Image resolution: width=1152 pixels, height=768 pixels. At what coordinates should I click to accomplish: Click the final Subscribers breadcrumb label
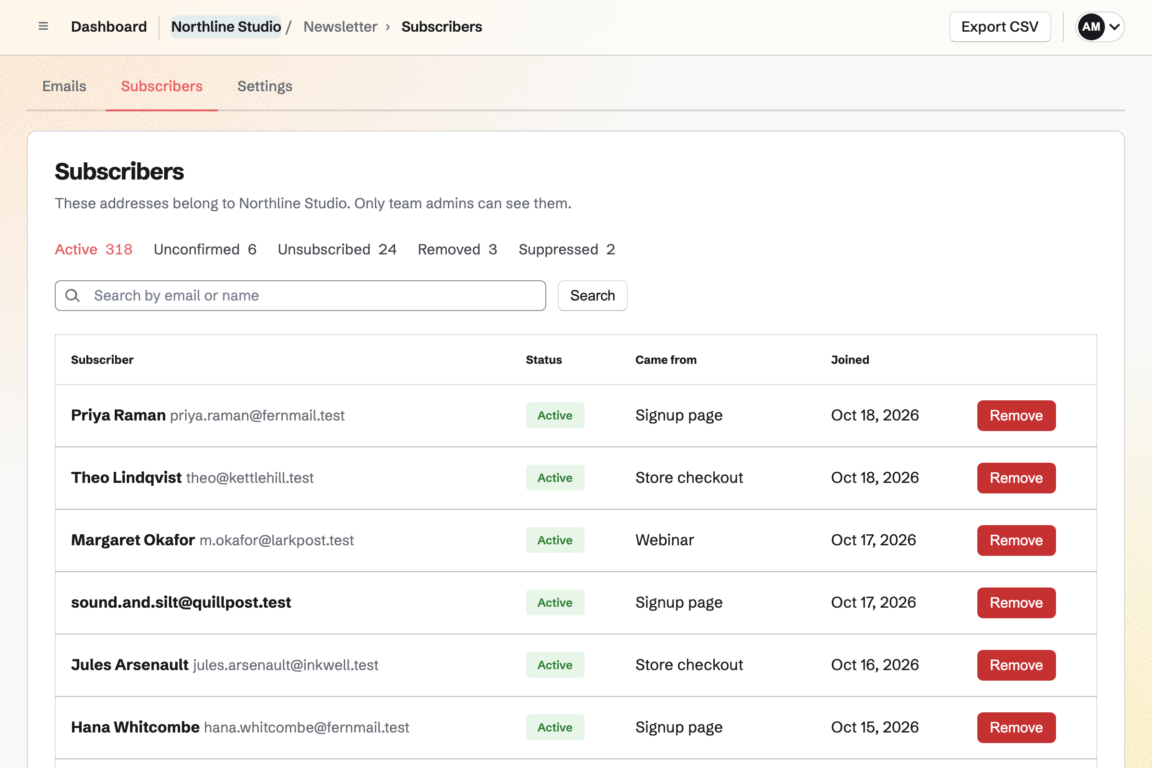pos(441,26)
